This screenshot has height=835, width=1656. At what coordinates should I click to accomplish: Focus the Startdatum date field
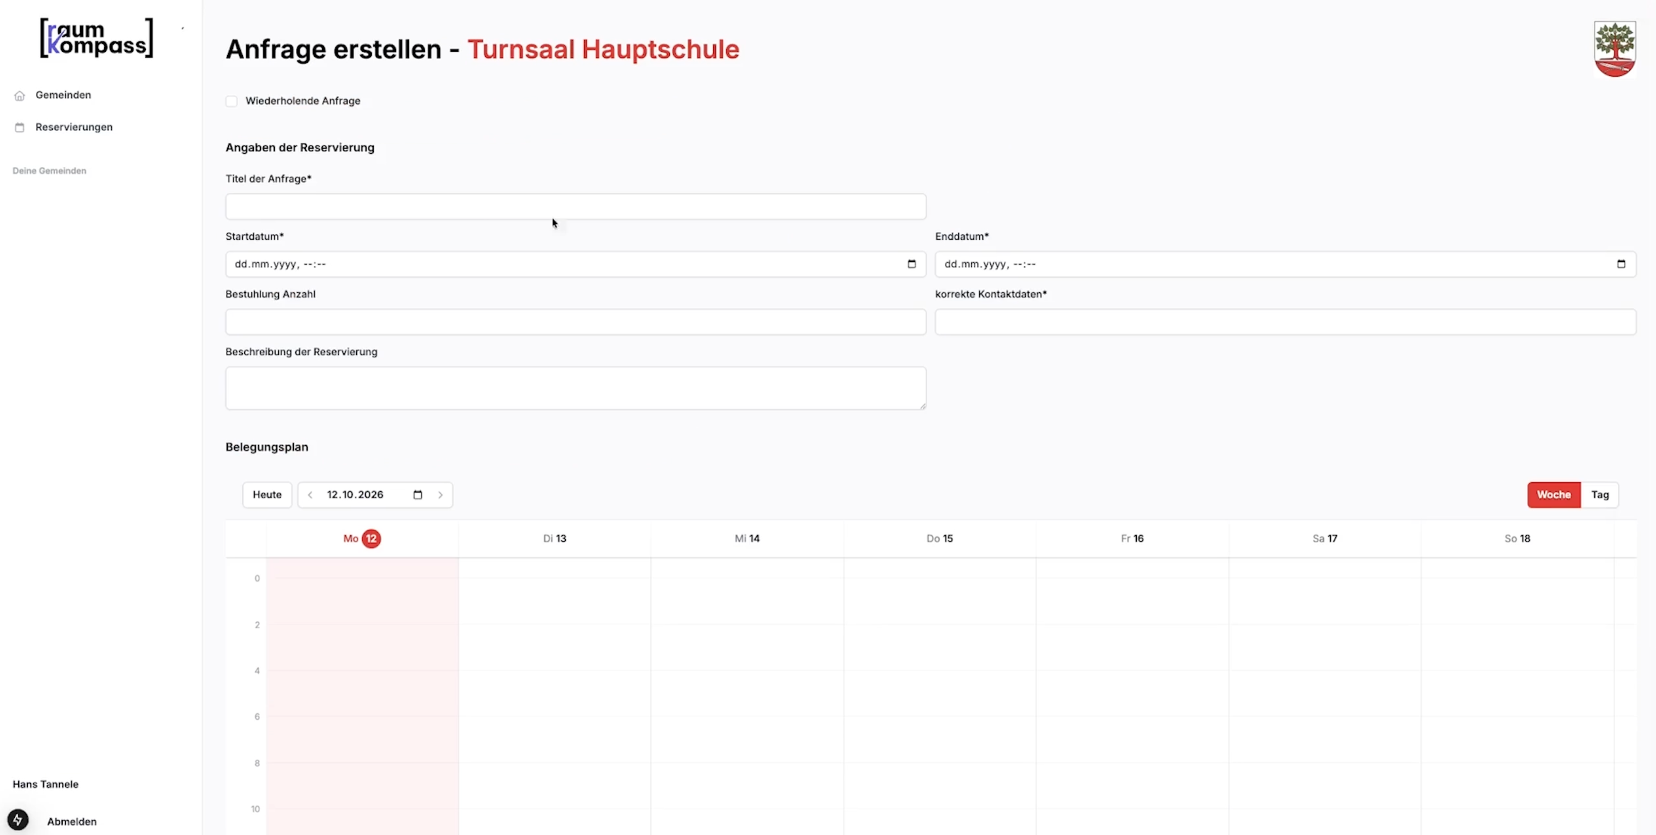(x=575, y=264)
